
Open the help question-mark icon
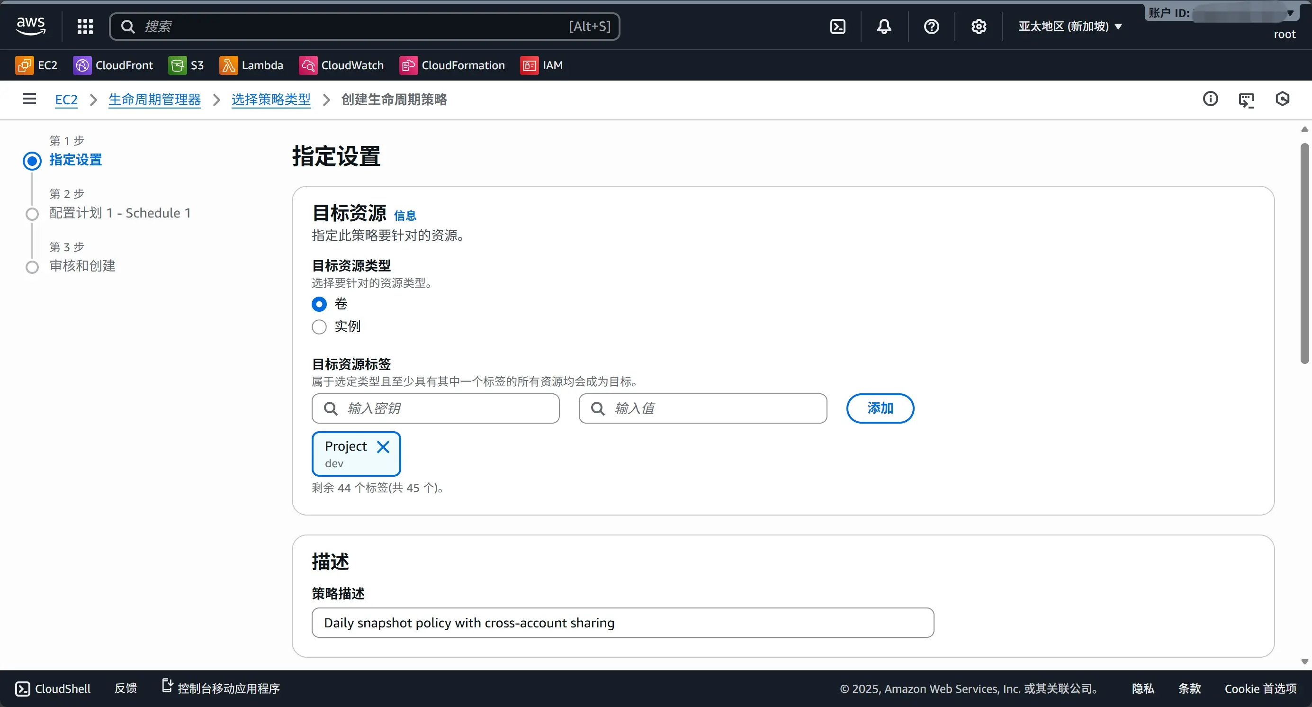click(931, 27)
